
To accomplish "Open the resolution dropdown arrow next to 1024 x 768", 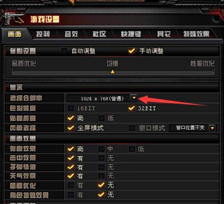I will pos(134,98).
